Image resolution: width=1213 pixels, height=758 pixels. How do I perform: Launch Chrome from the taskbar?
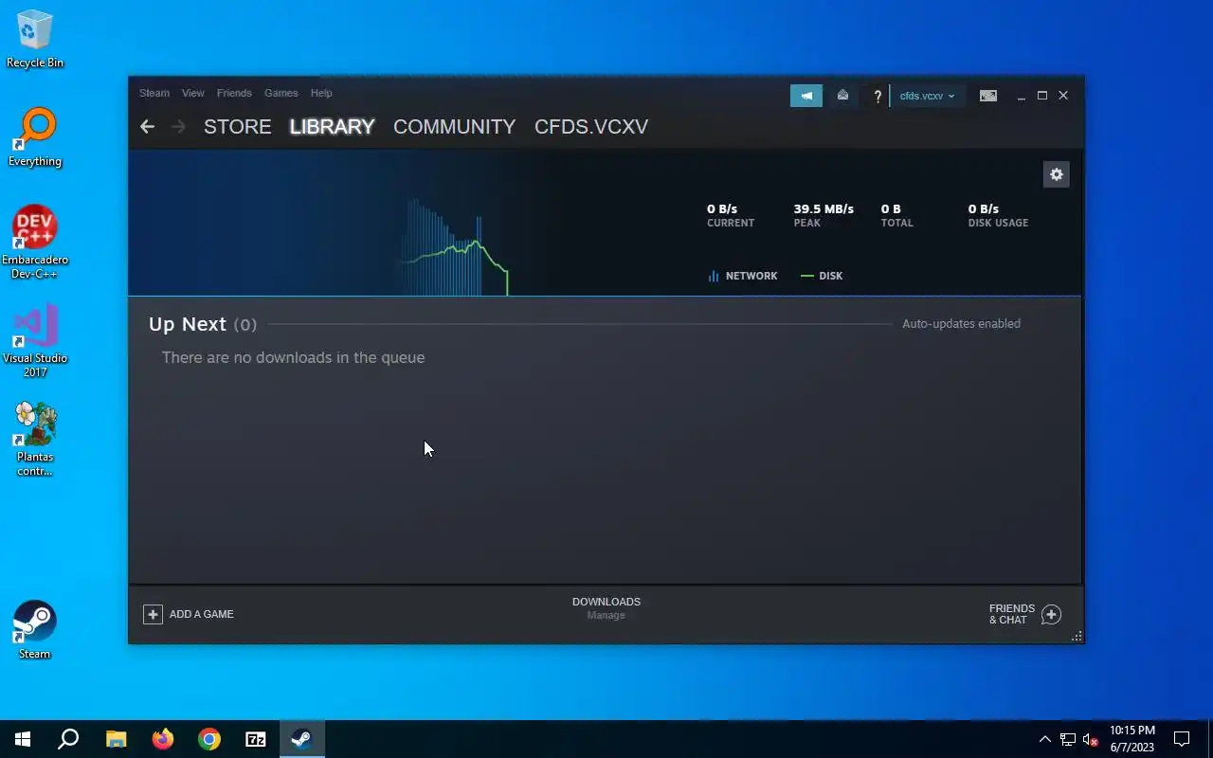(x=209, y=739)
